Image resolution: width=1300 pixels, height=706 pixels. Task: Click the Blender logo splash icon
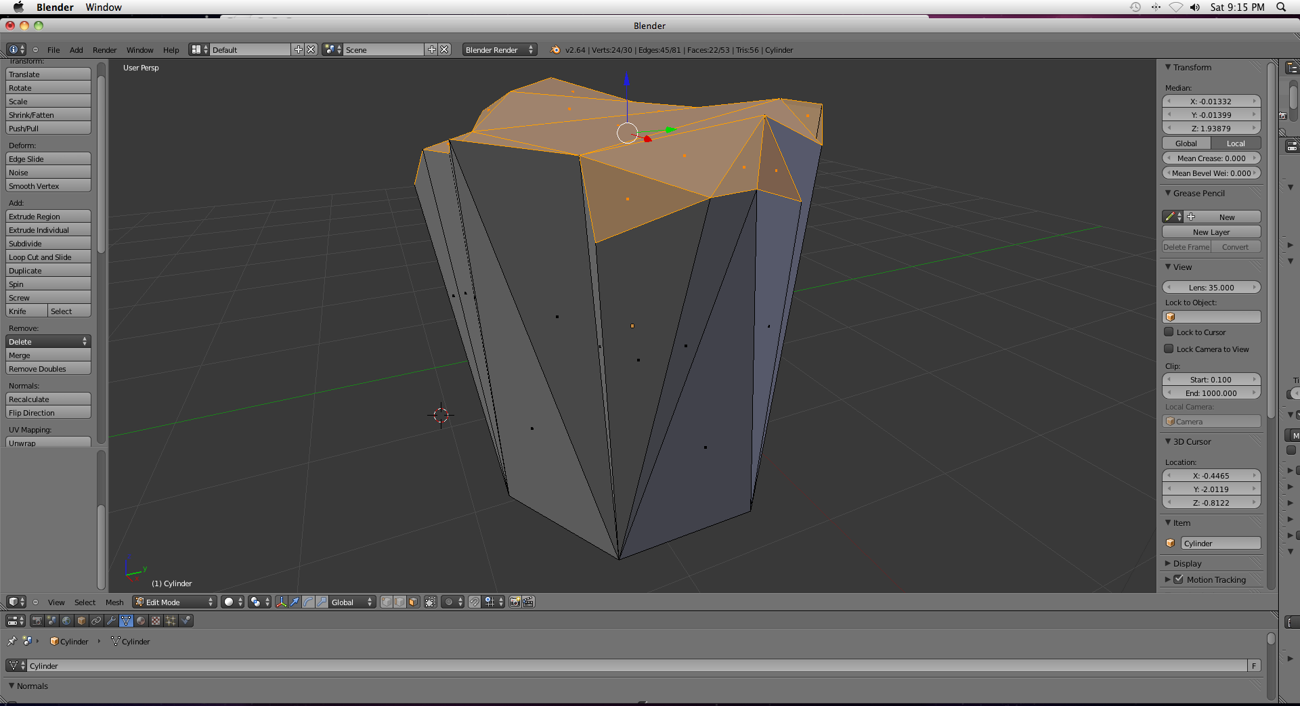(x=555, y=49)
